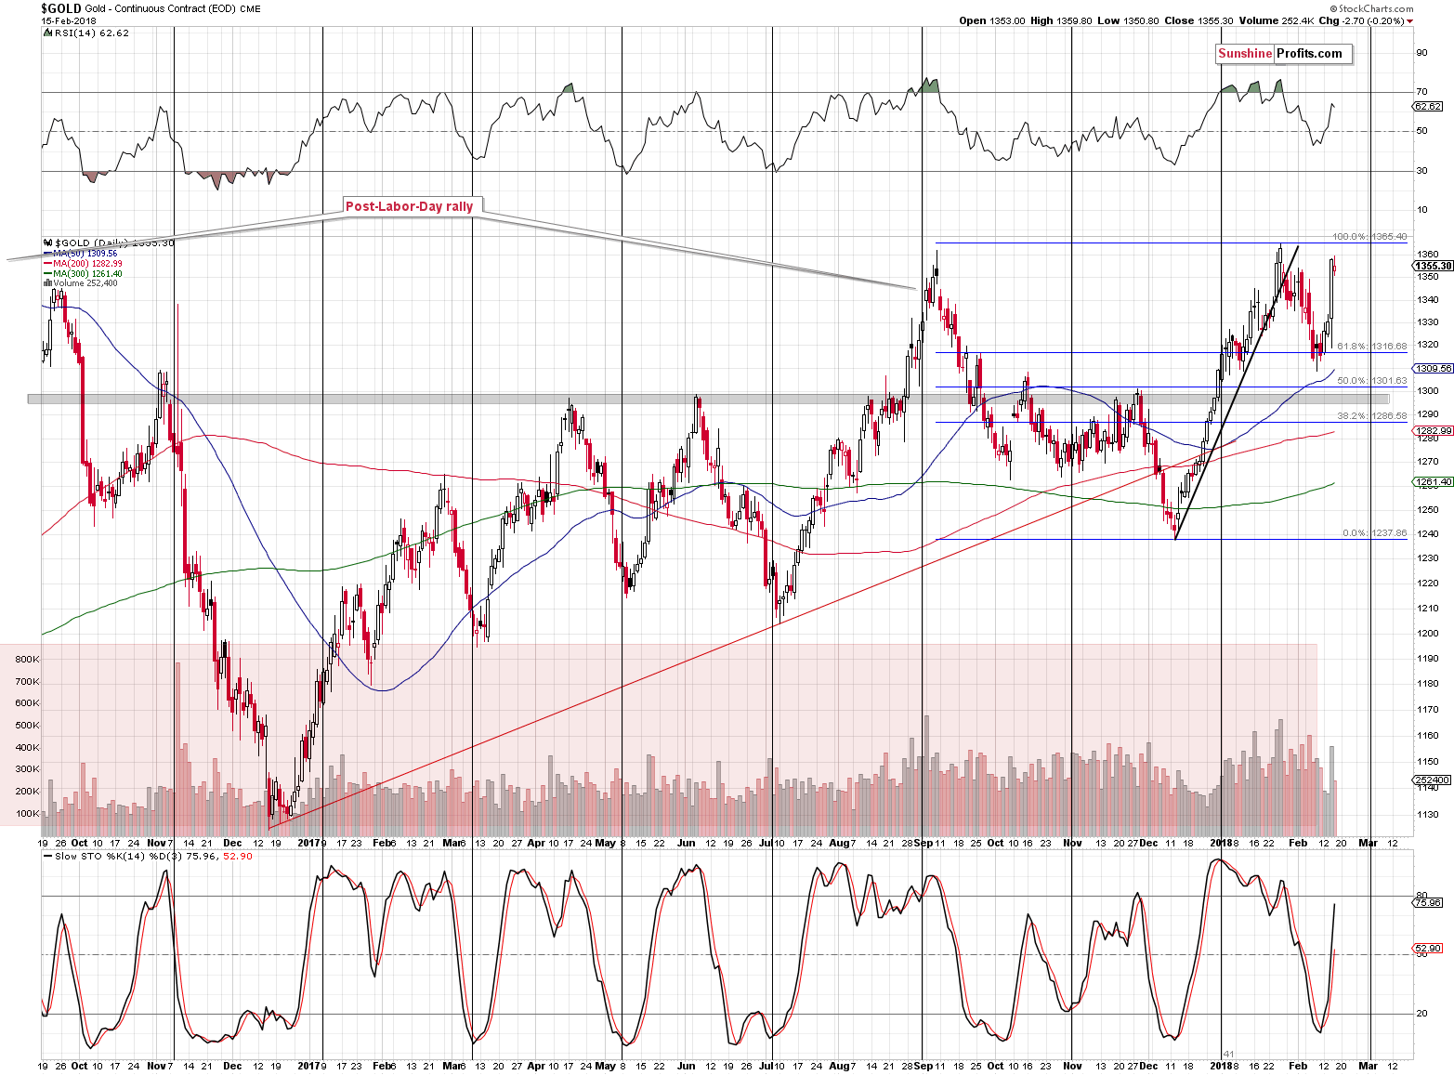Viewport: 1454px width, 1075px height.
Task: Click the red MA(200) legend line marker
Action: click(47, 263)
